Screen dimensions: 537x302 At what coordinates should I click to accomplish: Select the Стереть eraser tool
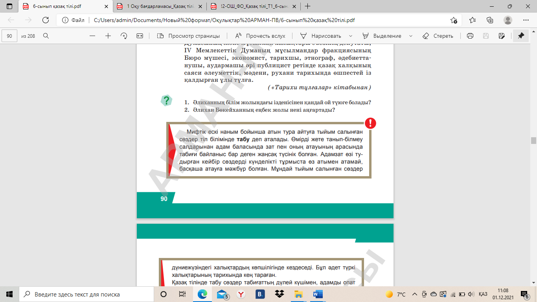(438, 36)
